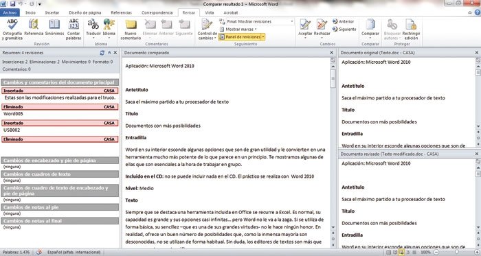Click Cambios de notas al pie heading
The height and width of the screenshot is (256, 481).
click(x=60, y=207)
